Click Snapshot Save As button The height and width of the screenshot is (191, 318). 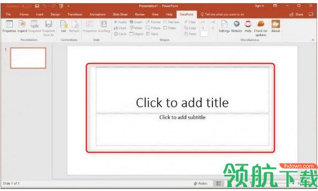pos(49,28)
